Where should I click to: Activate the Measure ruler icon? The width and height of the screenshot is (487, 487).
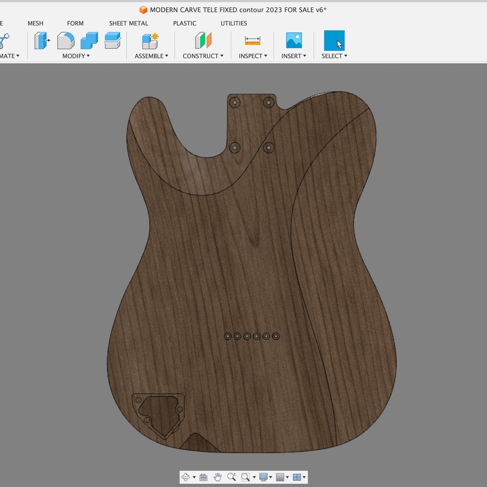pos(252,41)
